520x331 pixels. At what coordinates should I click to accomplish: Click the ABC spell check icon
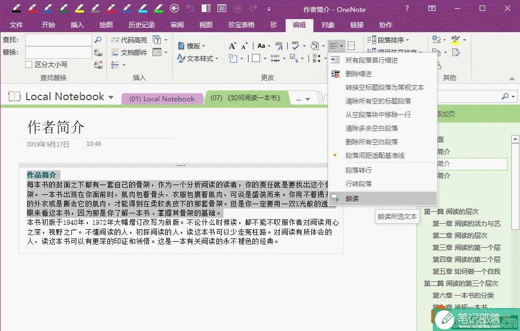(x=295, y=46)
